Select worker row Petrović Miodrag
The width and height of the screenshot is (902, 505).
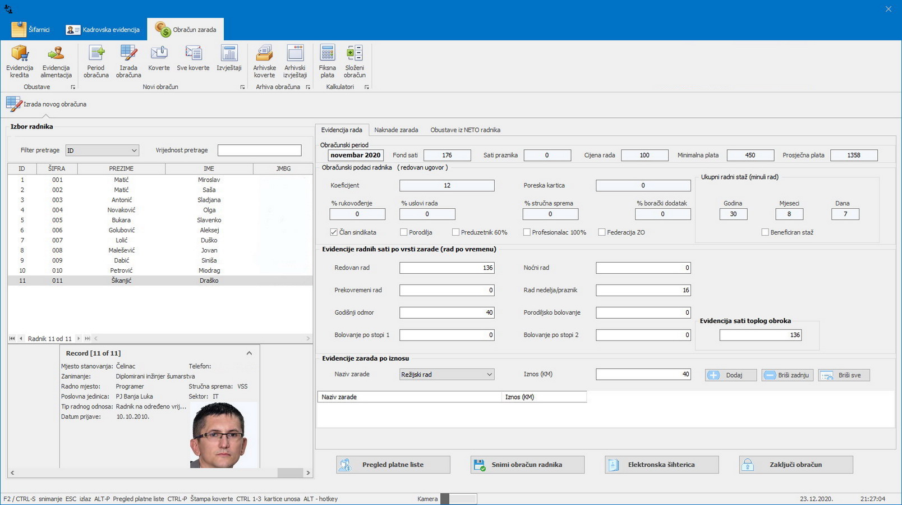(160, 270)
